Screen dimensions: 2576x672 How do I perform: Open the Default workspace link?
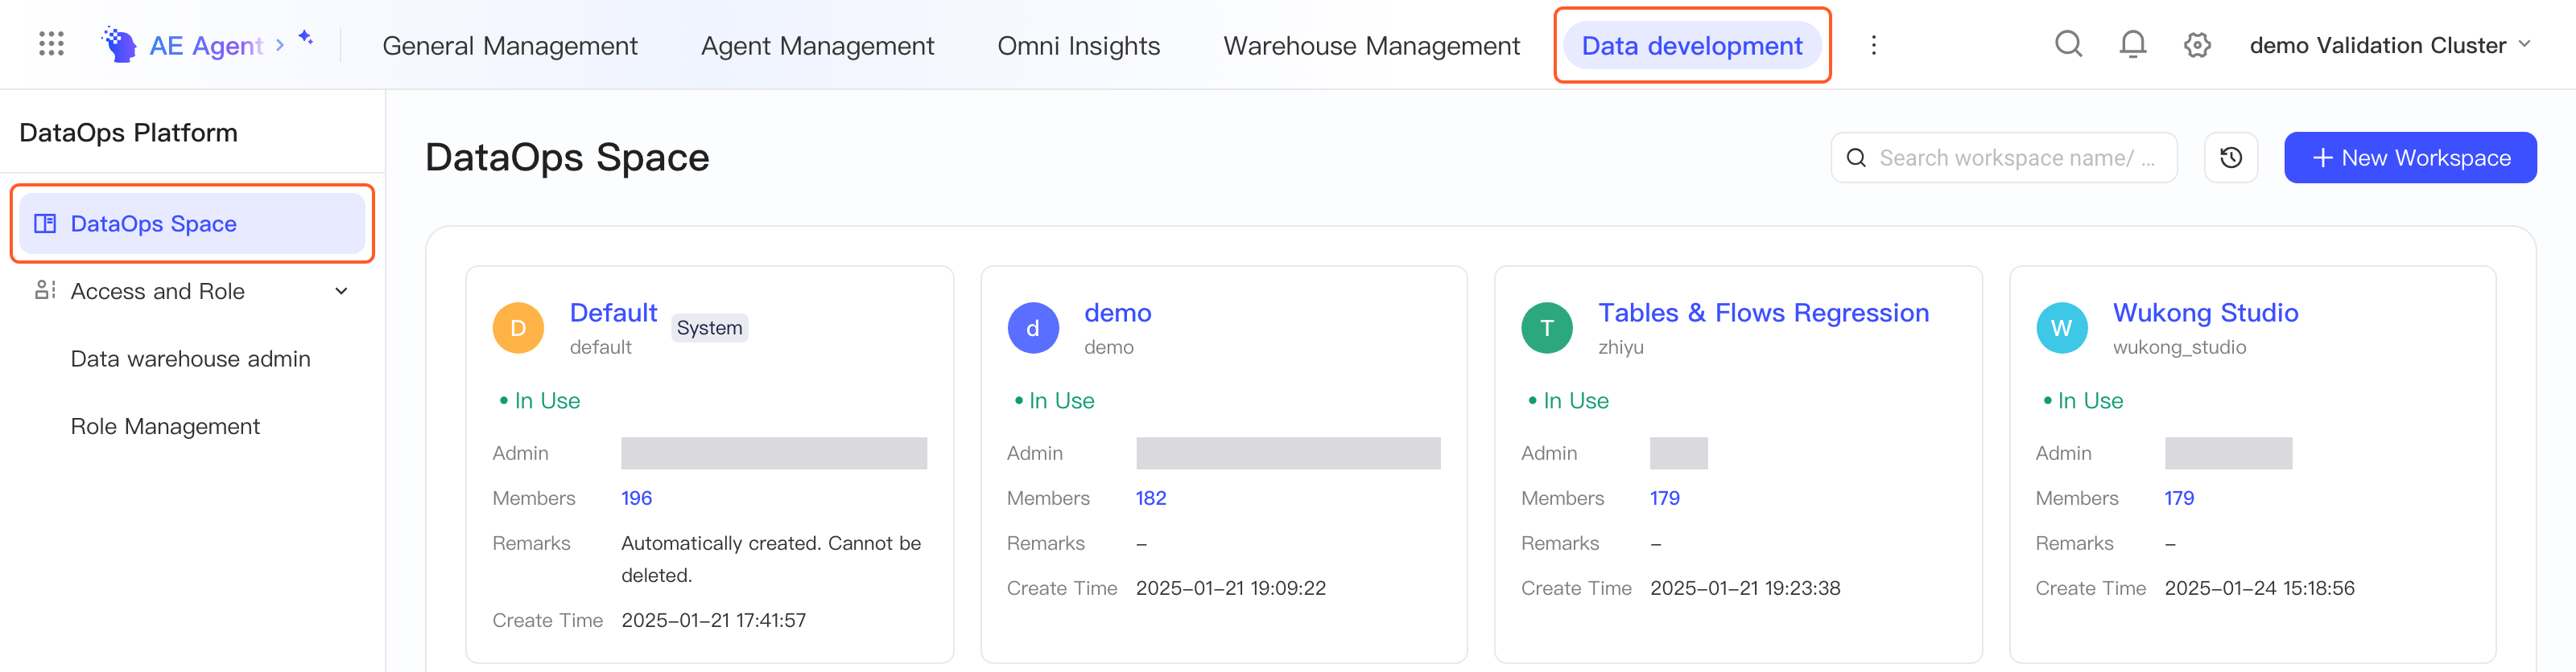coord(613,313)
